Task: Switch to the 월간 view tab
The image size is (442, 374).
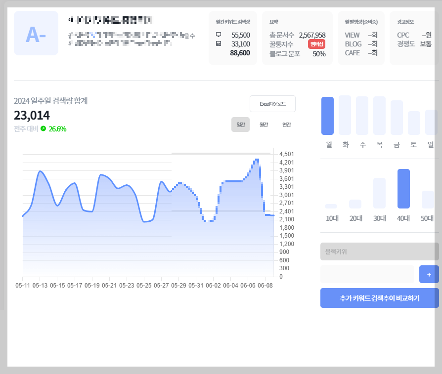Action: (264, 125)
